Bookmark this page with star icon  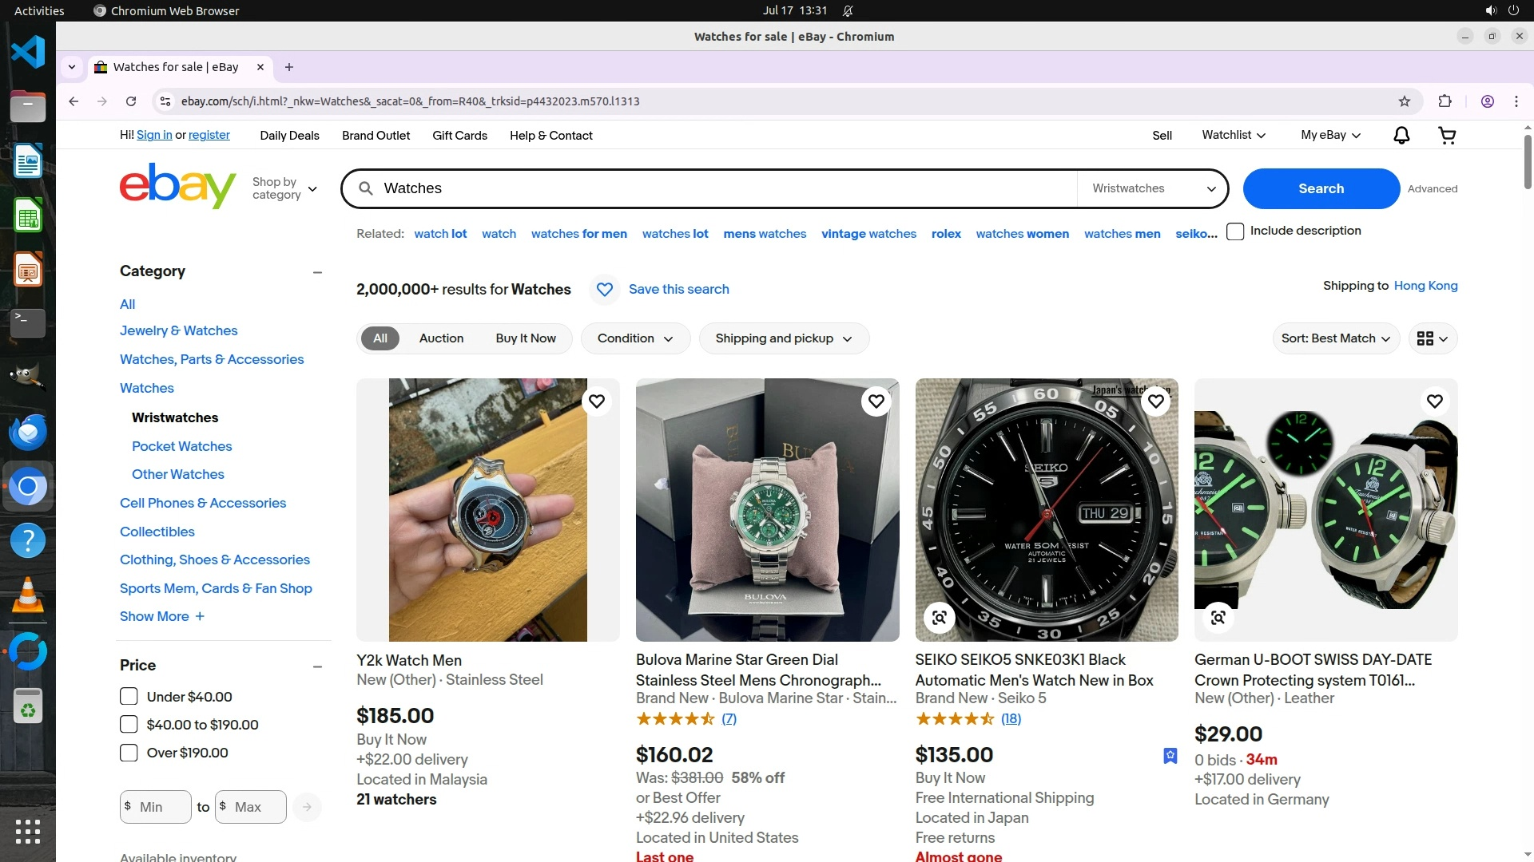tap(1405, 101)
